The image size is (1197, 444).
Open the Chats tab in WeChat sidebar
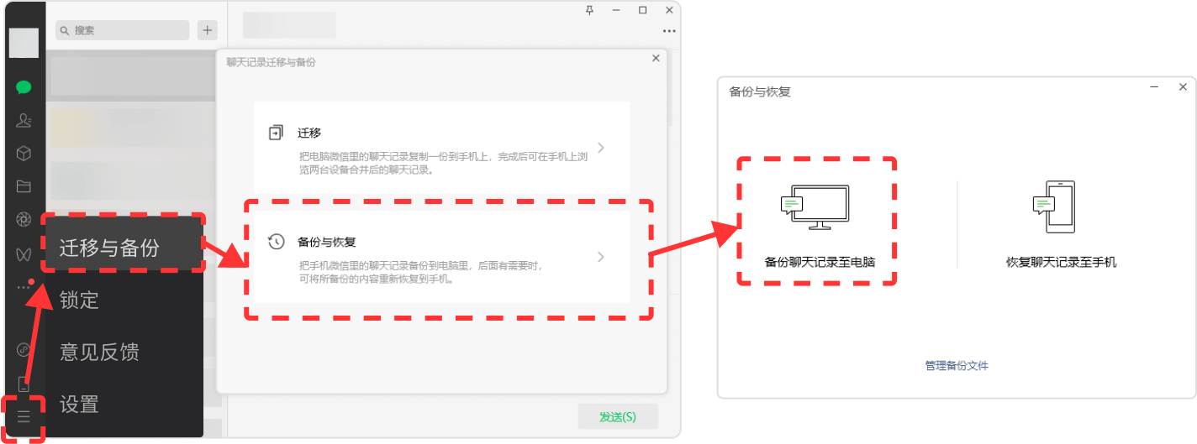(x=24, y=87)
